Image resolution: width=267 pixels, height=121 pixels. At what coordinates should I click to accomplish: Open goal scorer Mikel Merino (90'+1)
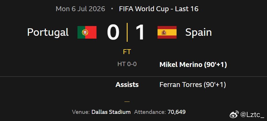point(193,65)
